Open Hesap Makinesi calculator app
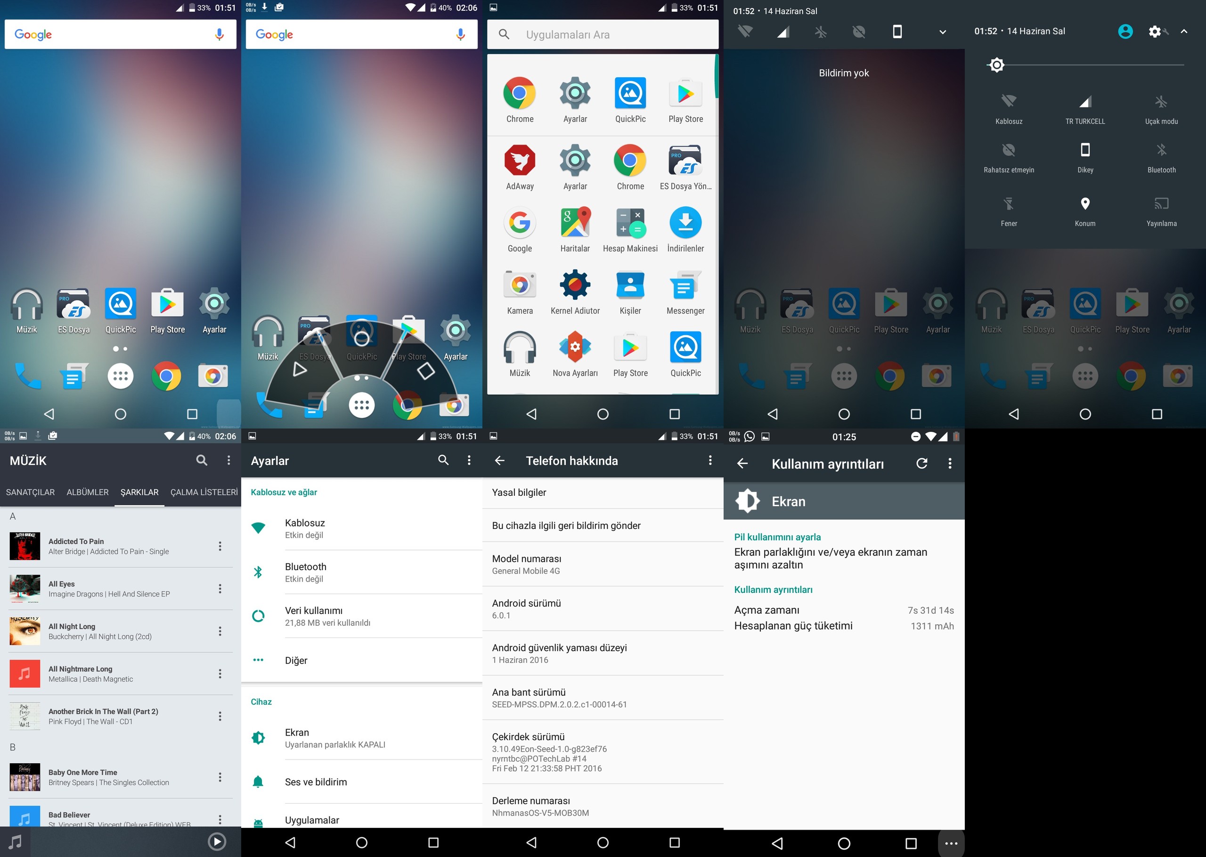Image resolution: width=1206 pixels, height=857 pixels. pyautogui.click(x=630, y=223)
